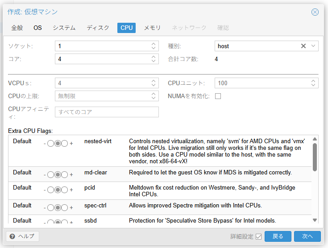Click plus icon for md-clear flag
The image size is (328, 248).
(71, 175)
